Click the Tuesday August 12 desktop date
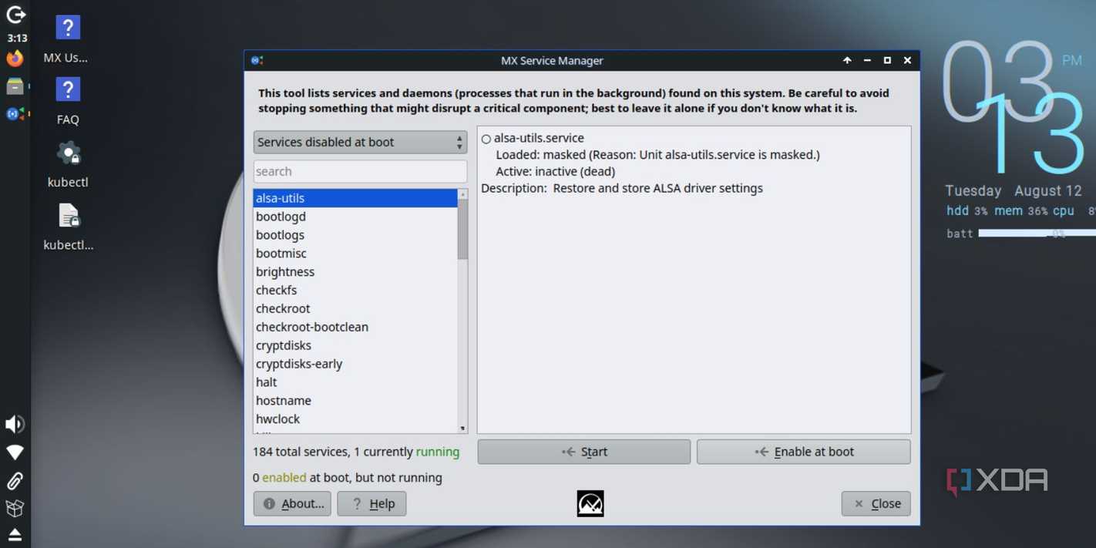1096x548 pixels. point(1014,190)
